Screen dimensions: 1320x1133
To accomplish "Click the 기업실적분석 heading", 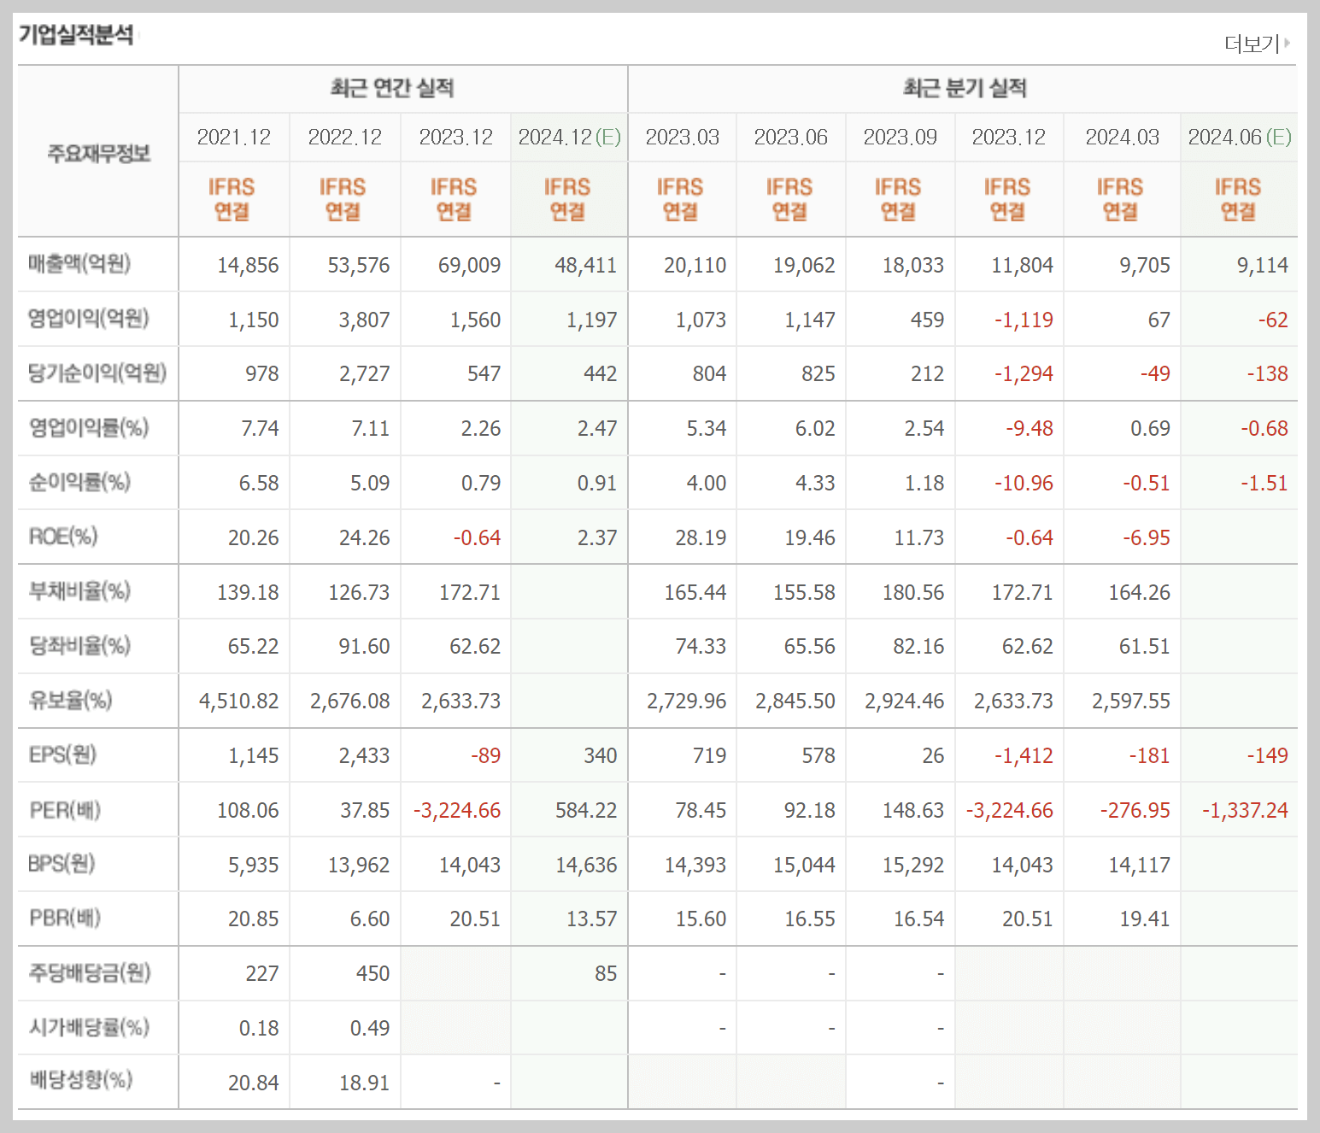I will click(x=77, y=35).
